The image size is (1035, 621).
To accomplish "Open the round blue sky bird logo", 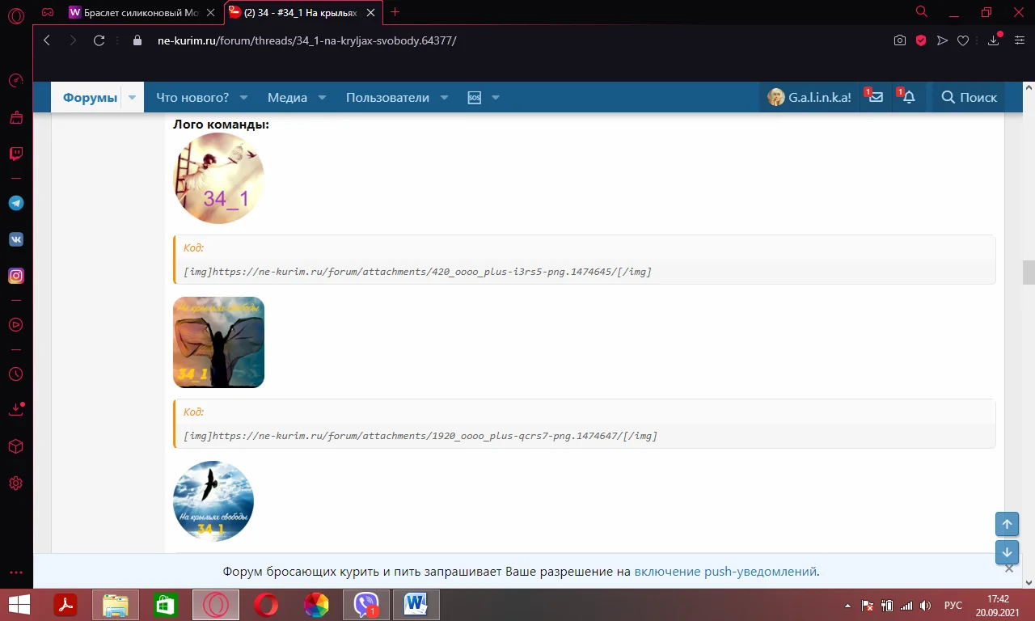I will 213,501.
